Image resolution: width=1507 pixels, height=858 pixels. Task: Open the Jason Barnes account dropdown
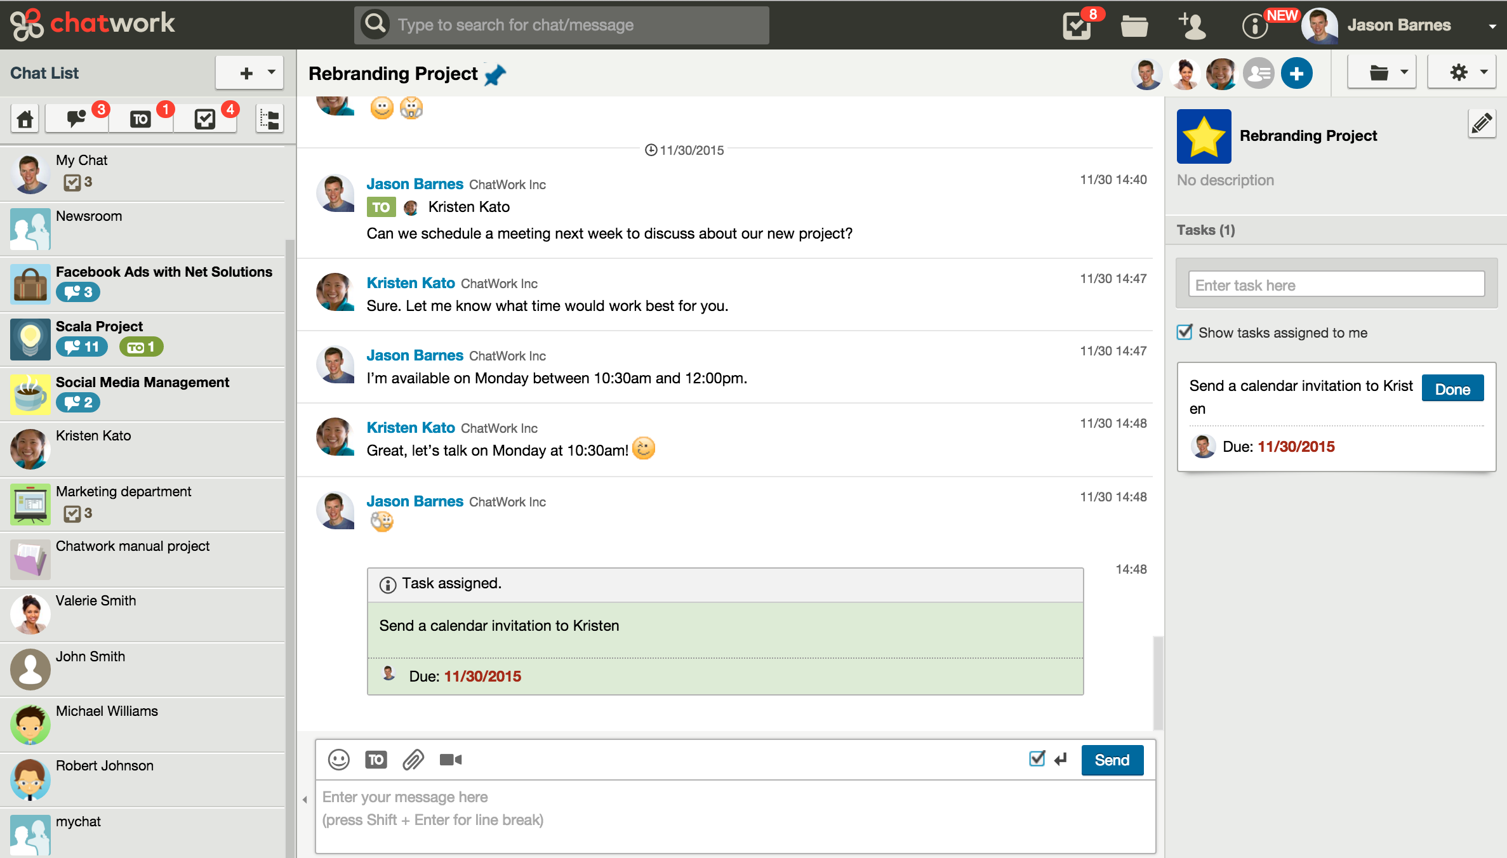click(x=1492, y=25)
